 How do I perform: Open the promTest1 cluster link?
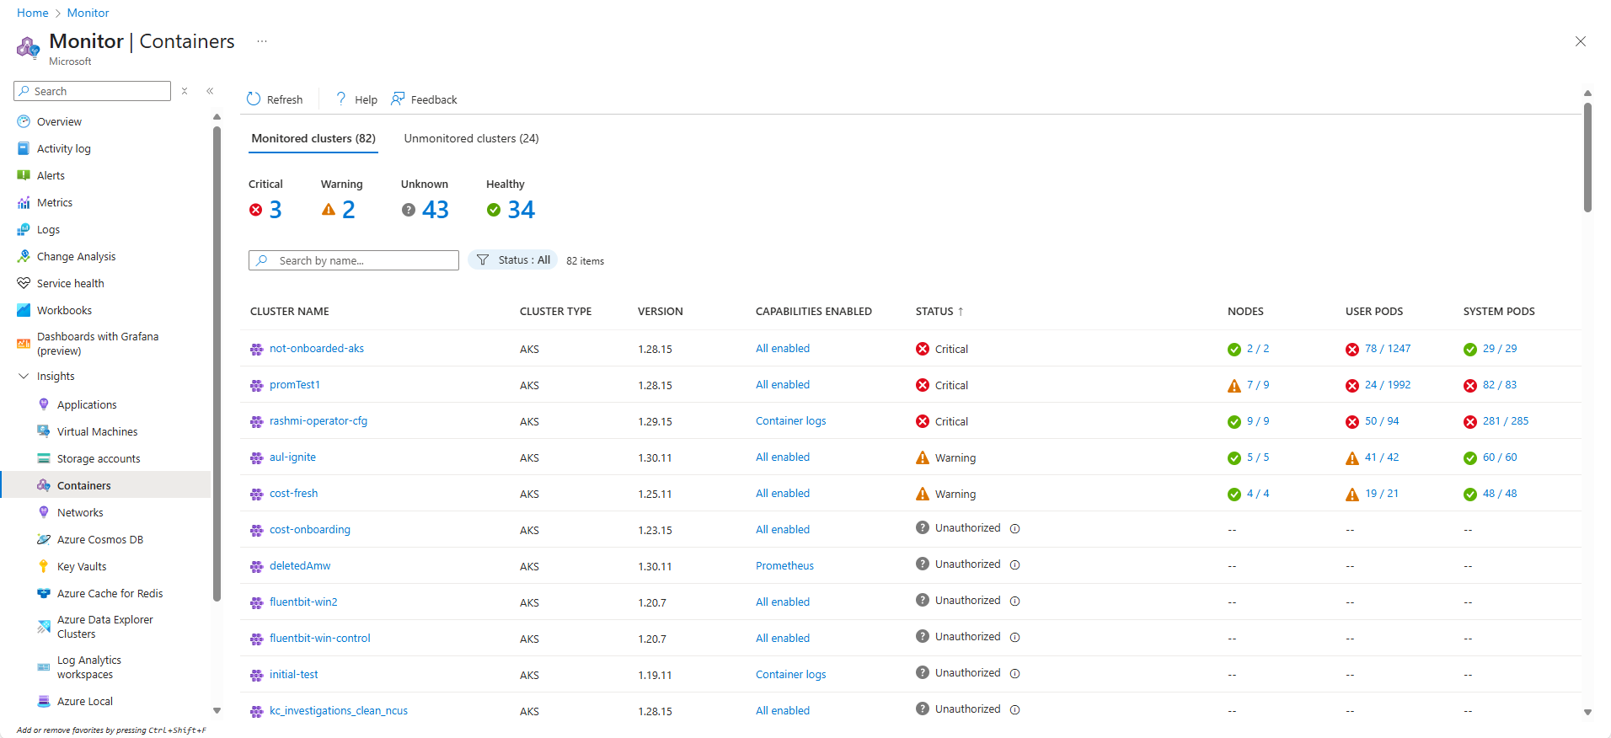coord(295,385)
